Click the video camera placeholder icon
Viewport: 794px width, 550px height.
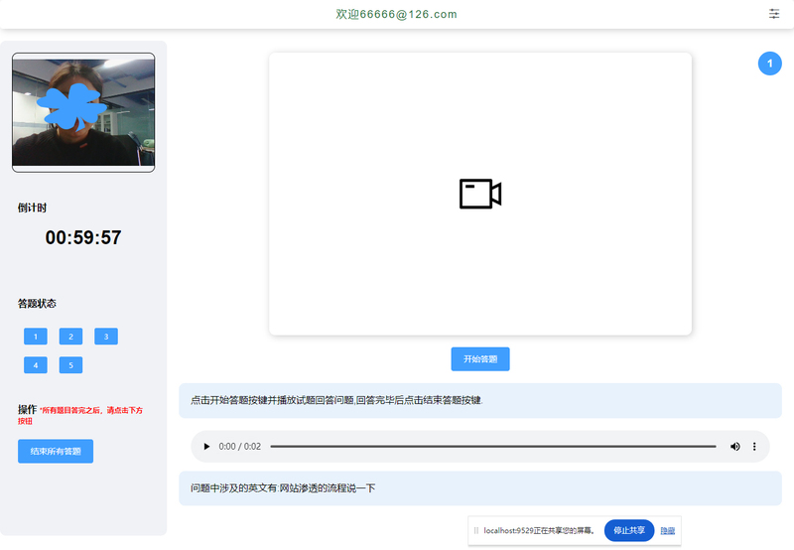tap(480, 194)
